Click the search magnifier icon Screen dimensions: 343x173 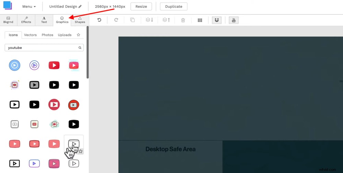click(x=80, y=48)
